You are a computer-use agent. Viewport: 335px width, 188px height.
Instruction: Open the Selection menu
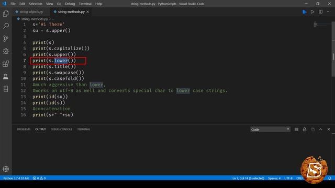click(x=36, y=4)
